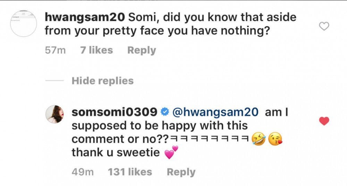
Task: Click the 49m timestamp
Action: pyautogui.click(x=82, y=172)
